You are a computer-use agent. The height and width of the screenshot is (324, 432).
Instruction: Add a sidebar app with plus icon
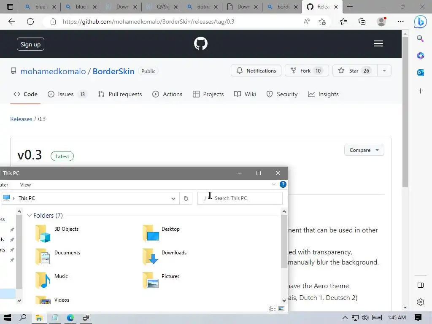click(421, 91)
